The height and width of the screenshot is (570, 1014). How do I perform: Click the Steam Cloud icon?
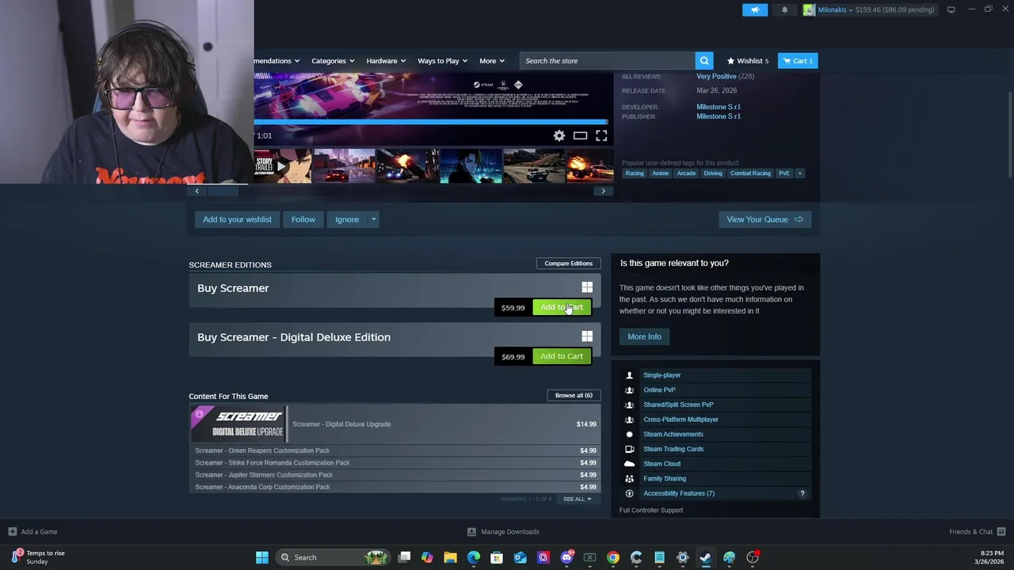[630, 464]
